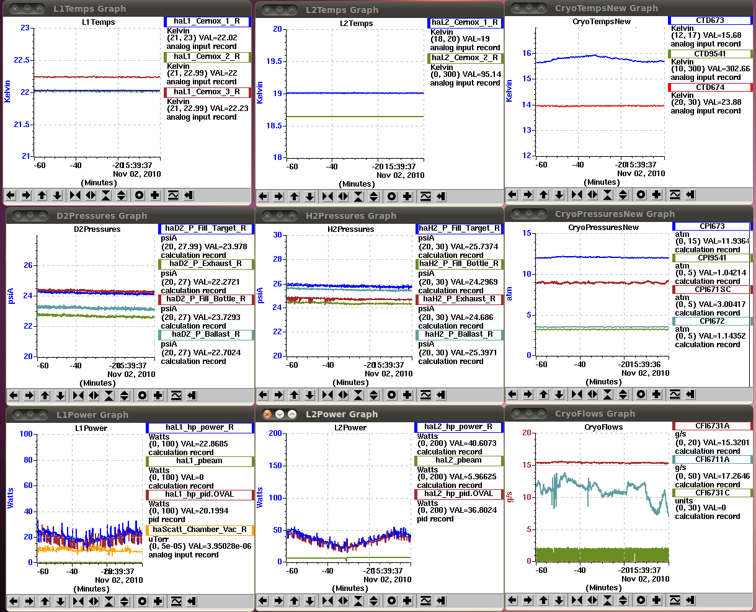Click the 'D2Pressures' plot title
The height and width of the screenshot is (612, 756).
pos(98,229)
